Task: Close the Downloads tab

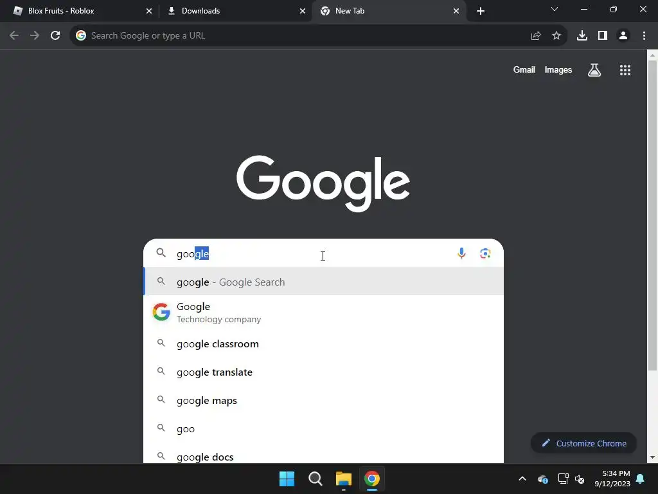Action: [x=303, y=11]
